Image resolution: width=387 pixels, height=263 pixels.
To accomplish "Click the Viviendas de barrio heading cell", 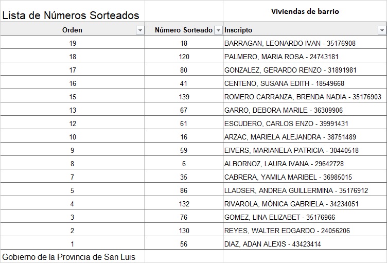I will click(x=305, y=11).
